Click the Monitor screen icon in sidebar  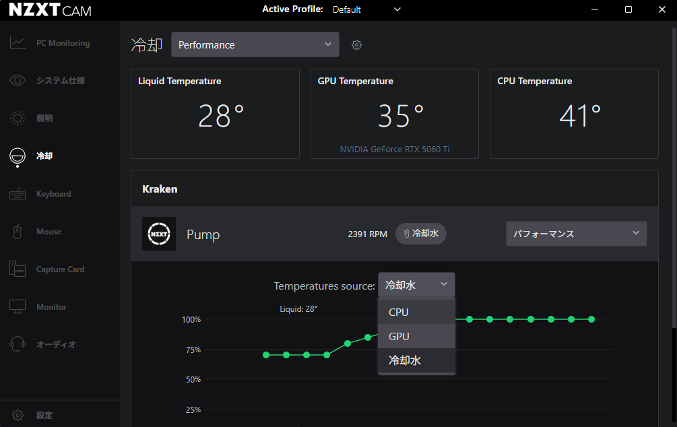click(x=18, y=306)
